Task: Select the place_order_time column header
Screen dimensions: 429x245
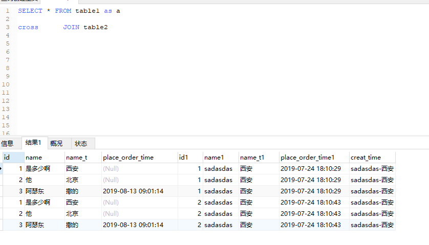Action: (138, 157)
